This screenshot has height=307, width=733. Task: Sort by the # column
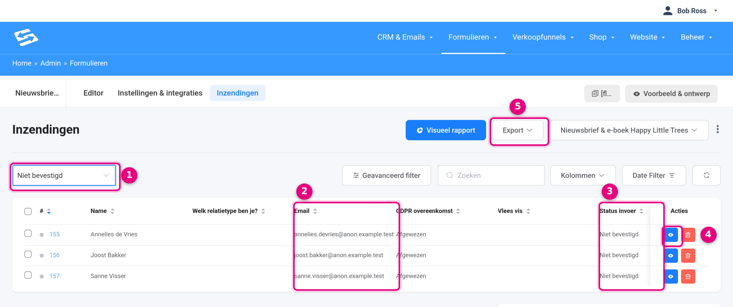49,211
